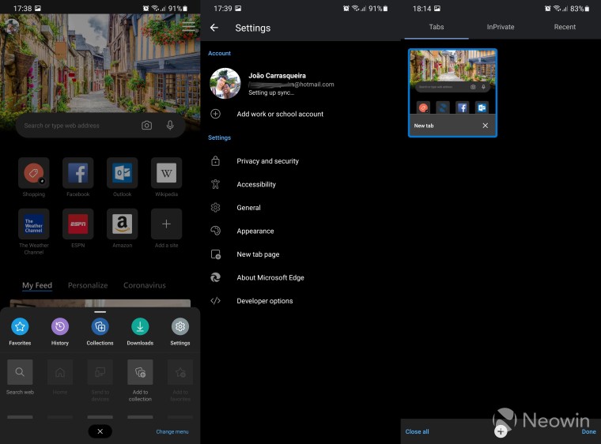Switch to the Tabs tab in tab switcher
The image size is (601, 444).
tap(437, 27)
